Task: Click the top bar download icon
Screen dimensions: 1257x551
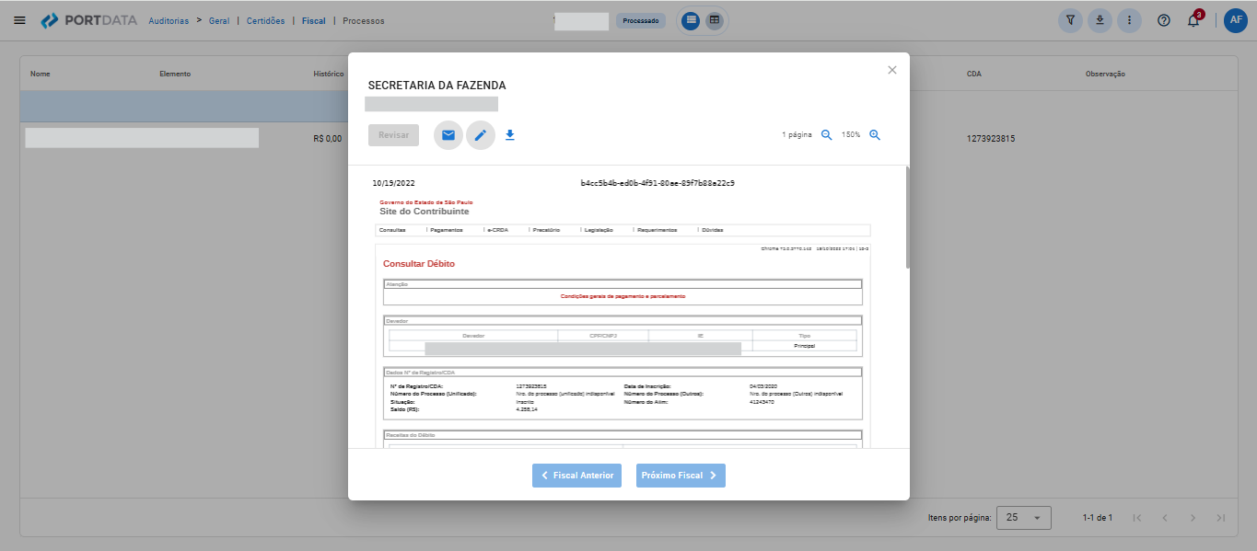Action: [x=1100, y=20]
